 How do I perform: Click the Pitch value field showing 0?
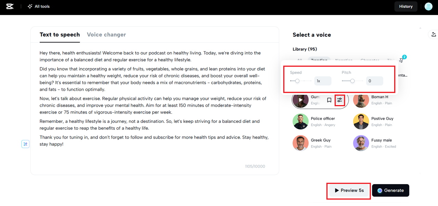(374, 81)
